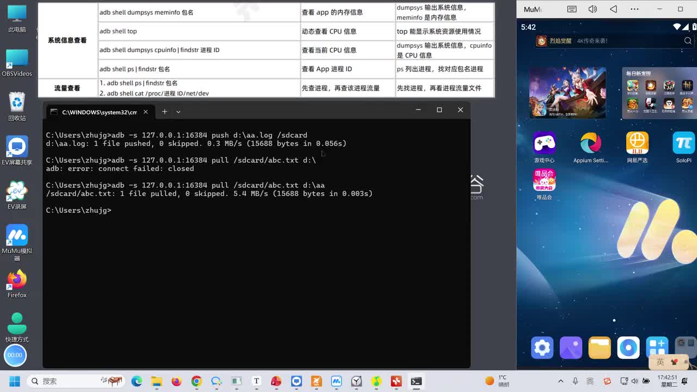Select EV屏幕共享 desktop icon
The width and height of the screenshot is (697, 392).
(x=17, y=151)
